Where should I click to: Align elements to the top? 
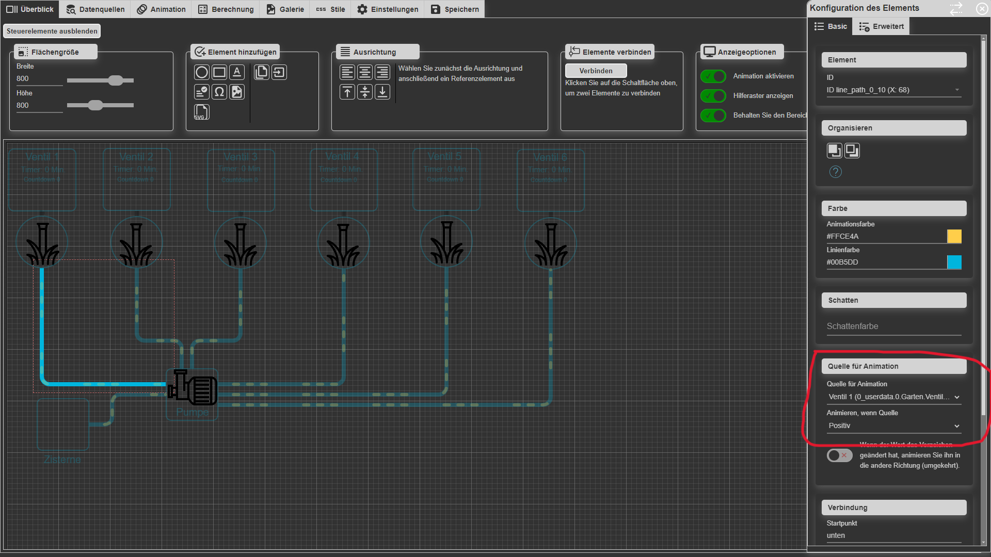347,92
